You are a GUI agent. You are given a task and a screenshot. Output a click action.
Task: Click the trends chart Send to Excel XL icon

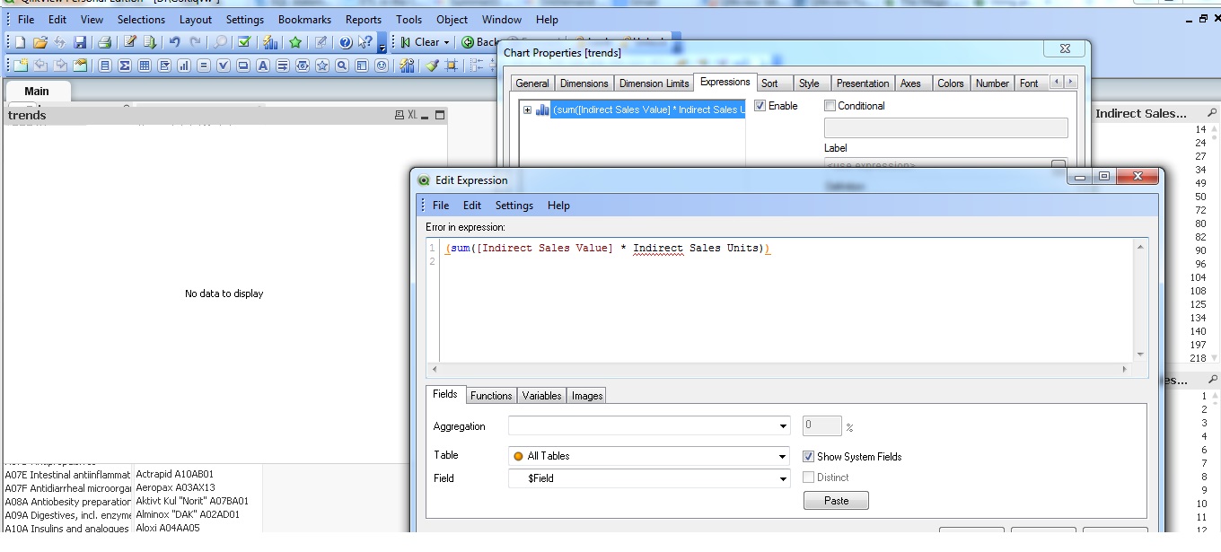coord(412,115)
